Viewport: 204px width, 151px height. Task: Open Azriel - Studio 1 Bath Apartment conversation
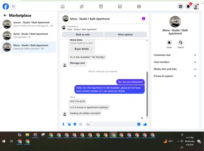(29, 35)
